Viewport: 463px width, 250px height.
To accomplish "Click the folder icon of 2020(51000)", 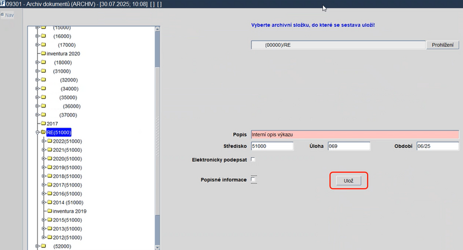I will (x=50, y=158).
